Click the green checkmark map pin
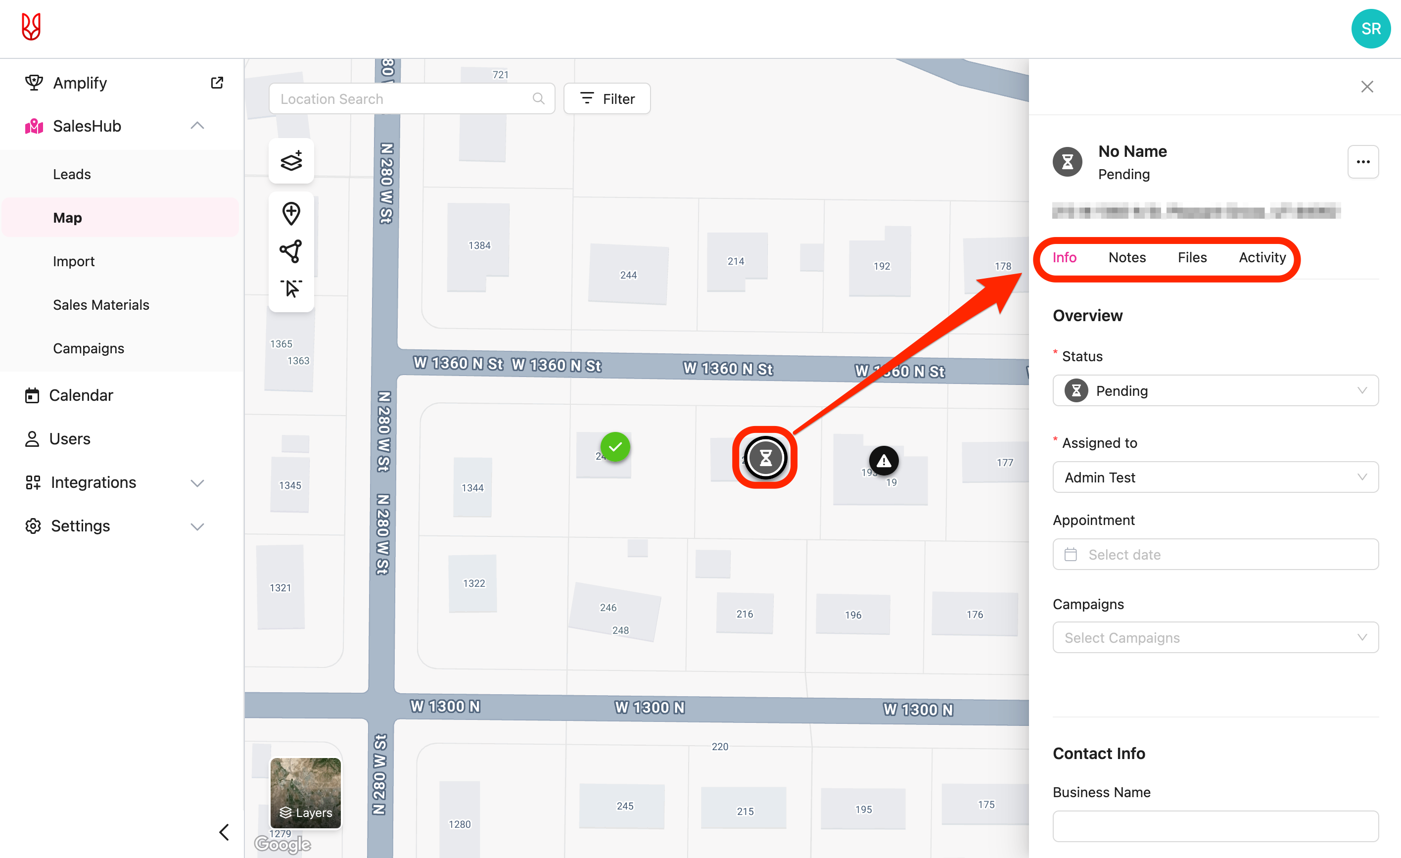 615,447
